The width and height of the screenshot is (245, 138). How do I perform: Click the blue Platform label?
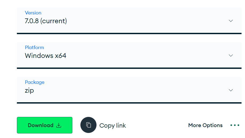tap(34, 48)
